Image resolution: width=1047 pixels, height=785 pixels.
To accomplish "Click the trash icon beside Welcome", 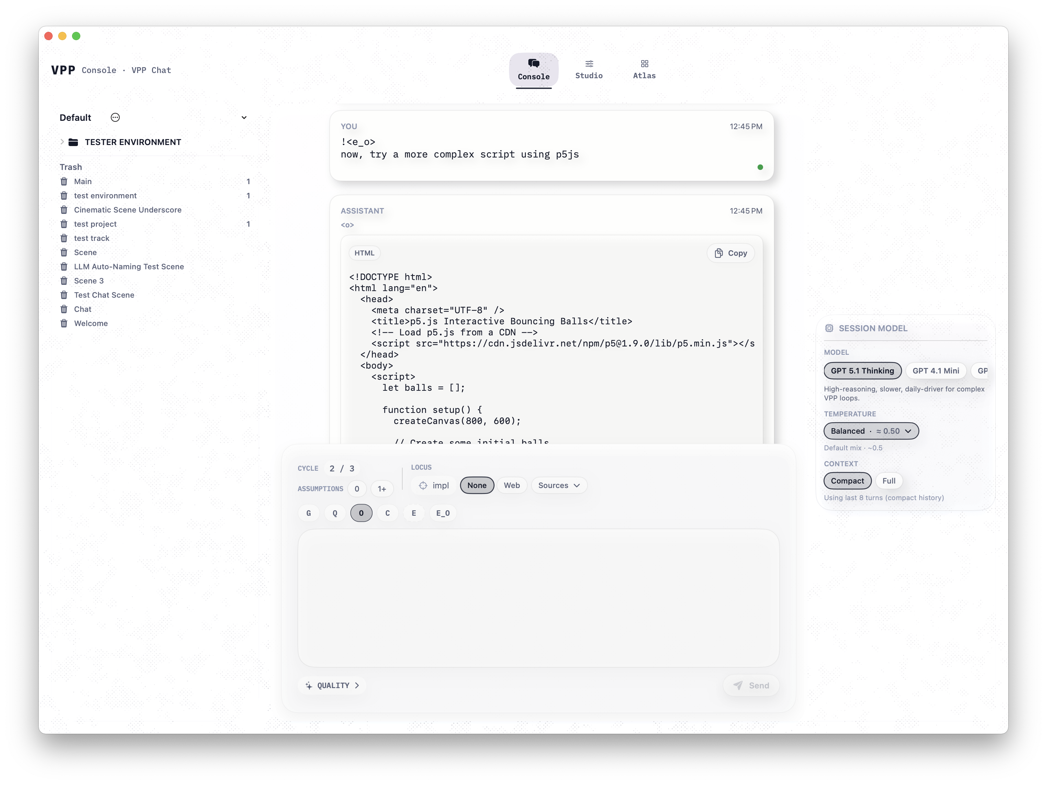I will (64, 323).
